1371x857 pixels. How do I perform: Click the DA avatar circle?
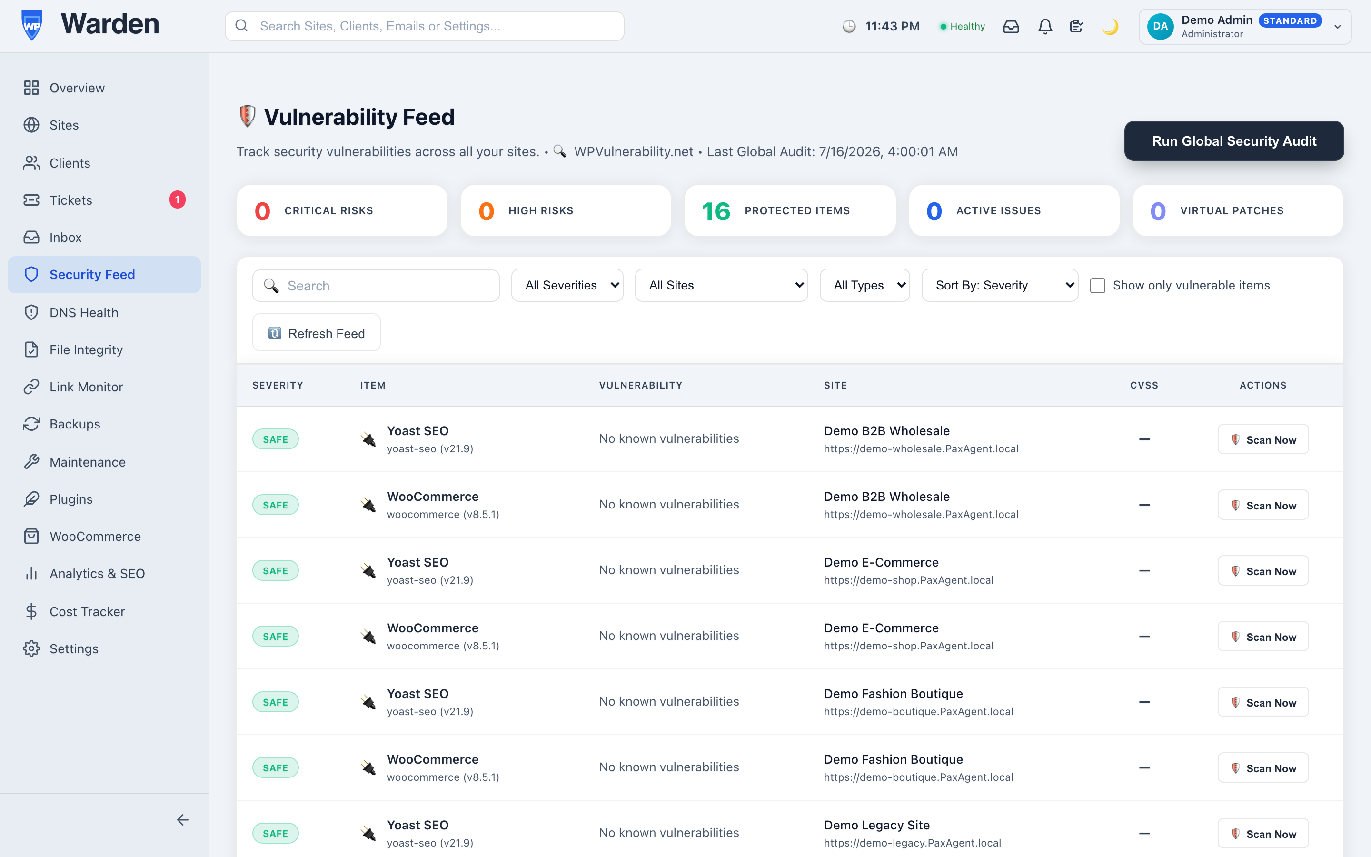(x=1160, y=26)
